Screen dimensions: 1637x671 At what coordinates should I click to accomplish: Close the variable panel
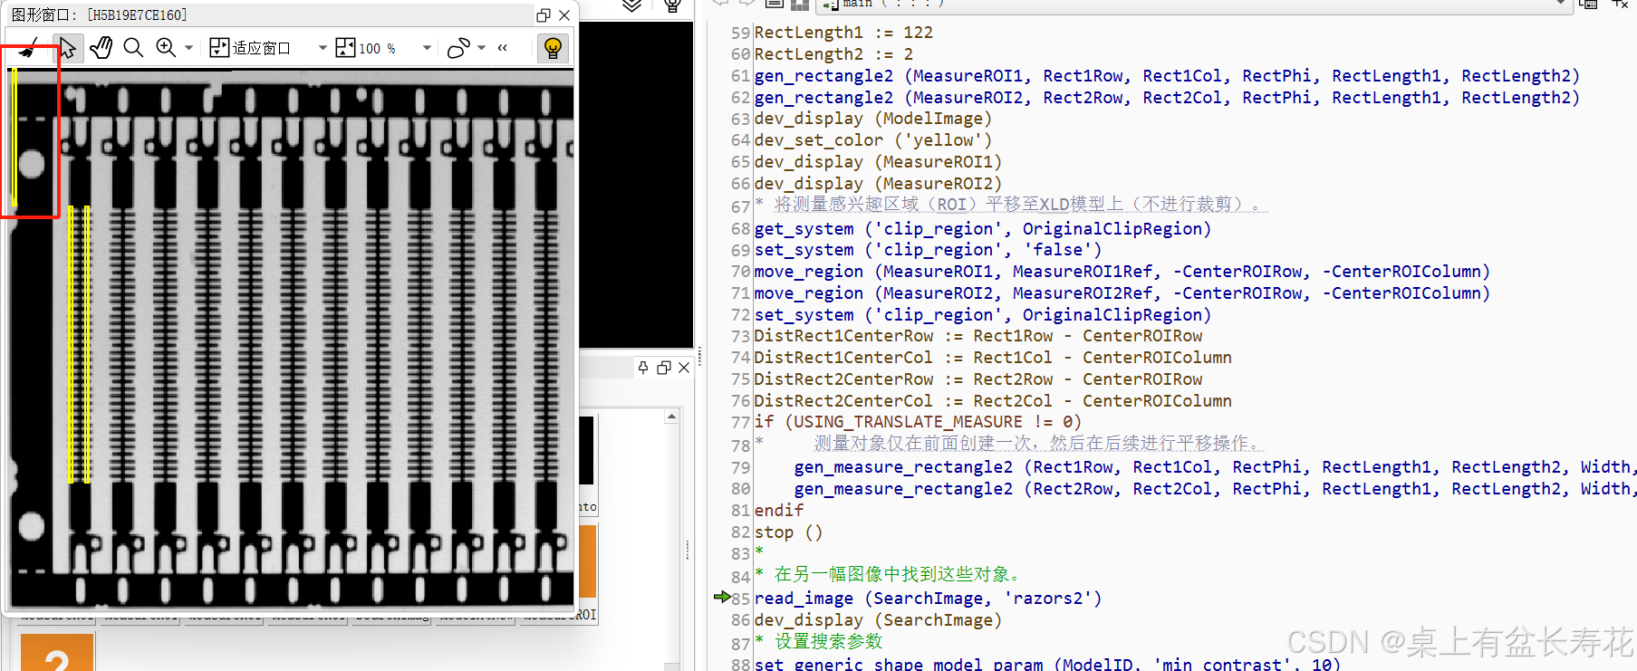tap(684, 367)
